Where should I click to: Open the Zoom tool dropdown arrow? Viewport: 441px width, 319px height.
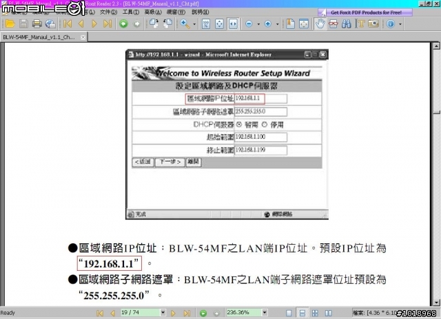pos(194,24)
